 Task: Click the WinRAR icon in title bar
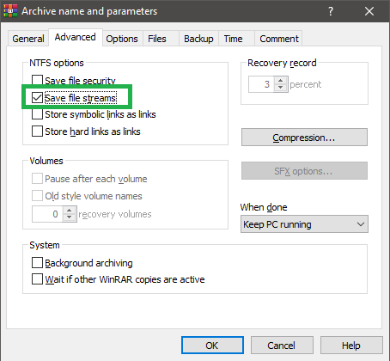[x=10, y=11]
